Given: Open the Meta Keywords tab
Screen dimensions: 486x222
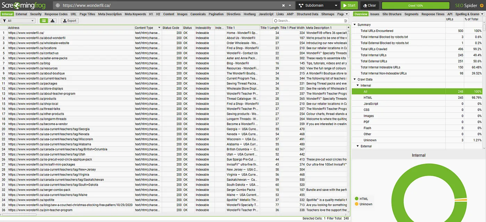Looking at the screenshot, I should [x=135, y=14].
